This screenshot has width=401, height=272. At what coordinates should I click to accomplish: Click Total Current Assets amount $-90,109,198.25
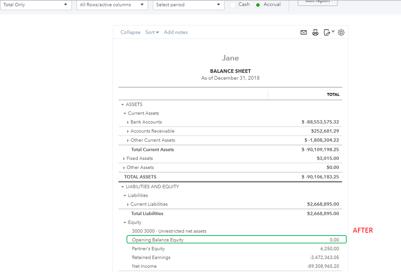click(320, 149)
